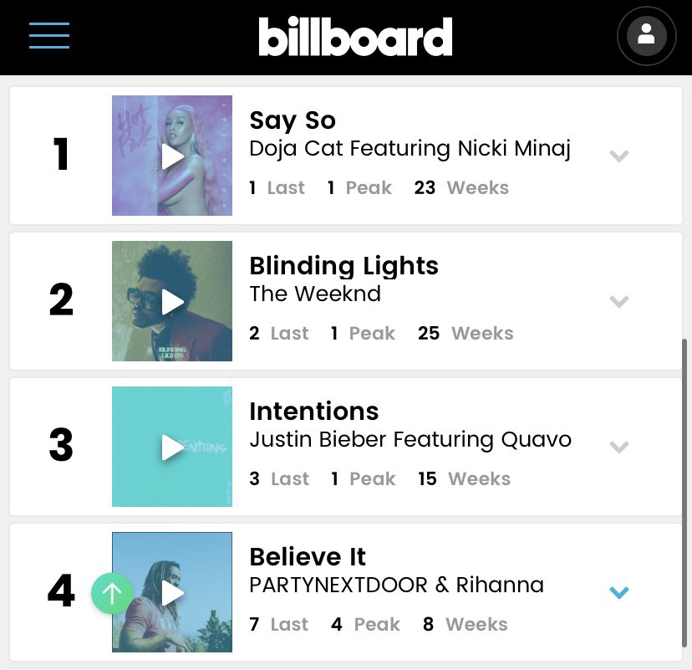Select PARTYNEXTDOOR & Rihanna artist text

(396, 585)
